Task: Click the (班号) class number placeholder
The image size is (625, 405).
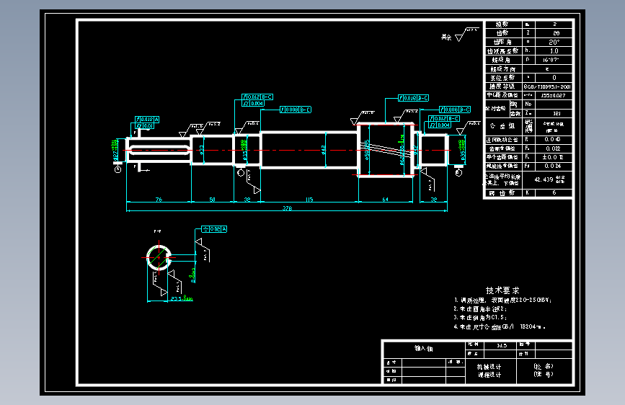Action: tap(544, 374)
